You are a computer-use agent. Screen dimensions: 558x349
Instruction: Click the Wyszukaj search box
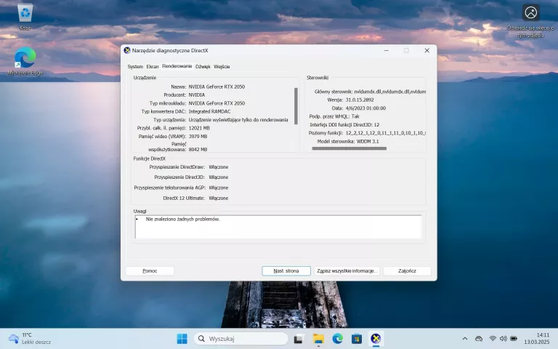coord(241,338)
